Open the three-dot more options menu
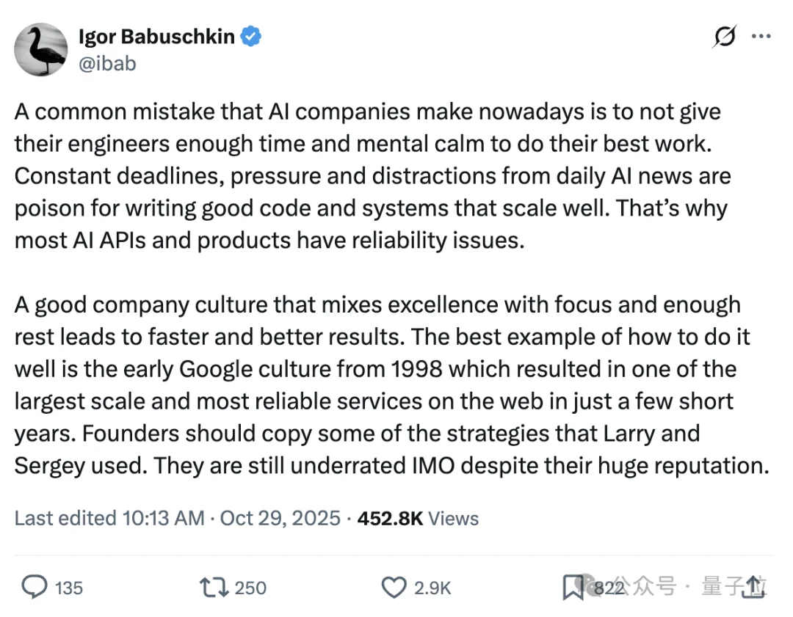The height and width of the screenshot is (617, 793). [762, 37]
